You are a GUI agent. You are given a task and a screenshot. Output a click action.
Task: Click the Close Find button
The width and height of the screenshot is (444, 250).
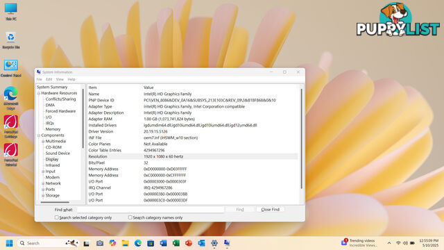point(270,210)
